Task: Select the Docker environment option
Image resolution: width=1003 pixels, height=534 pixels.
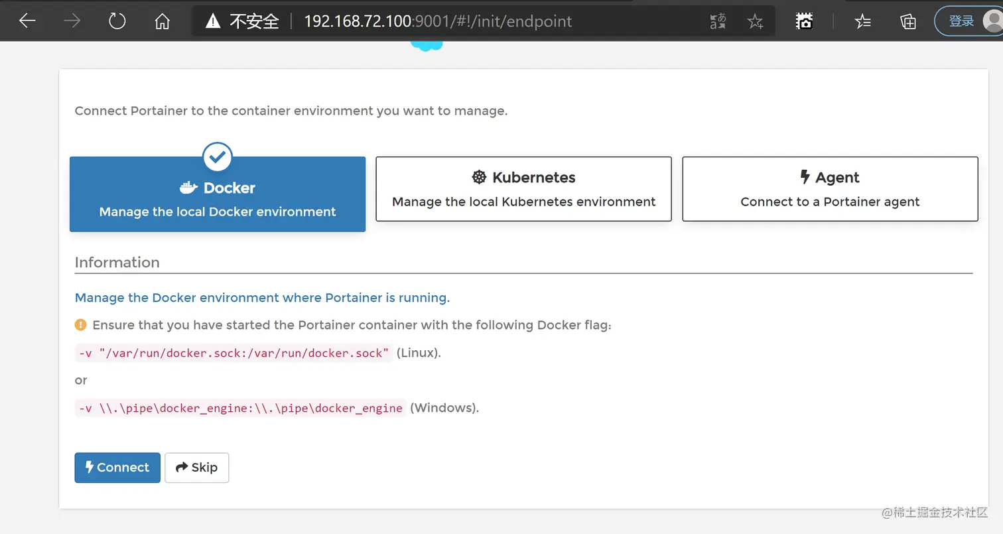Action: click(218, 194)
